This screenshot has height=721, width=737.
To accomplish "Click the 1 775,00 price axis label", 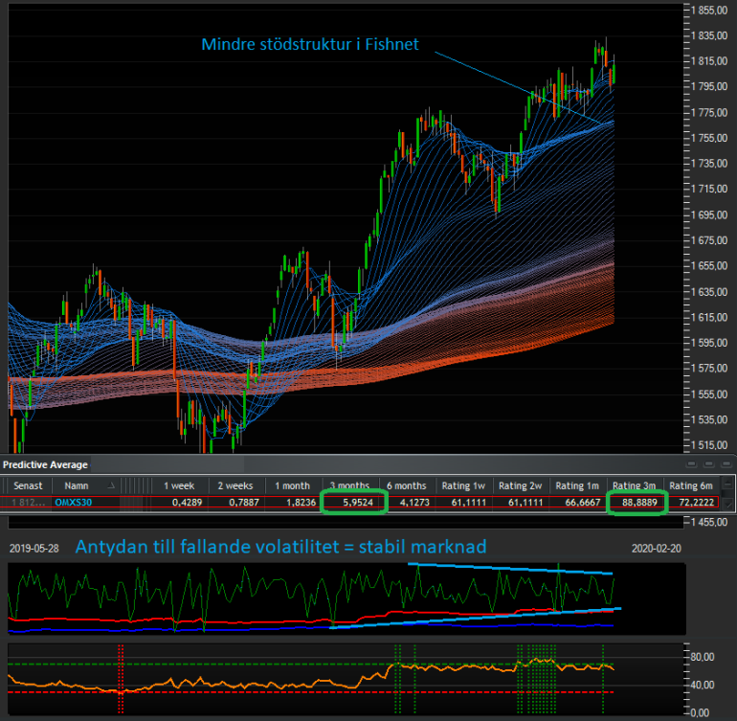I will (x=709, y=112).
